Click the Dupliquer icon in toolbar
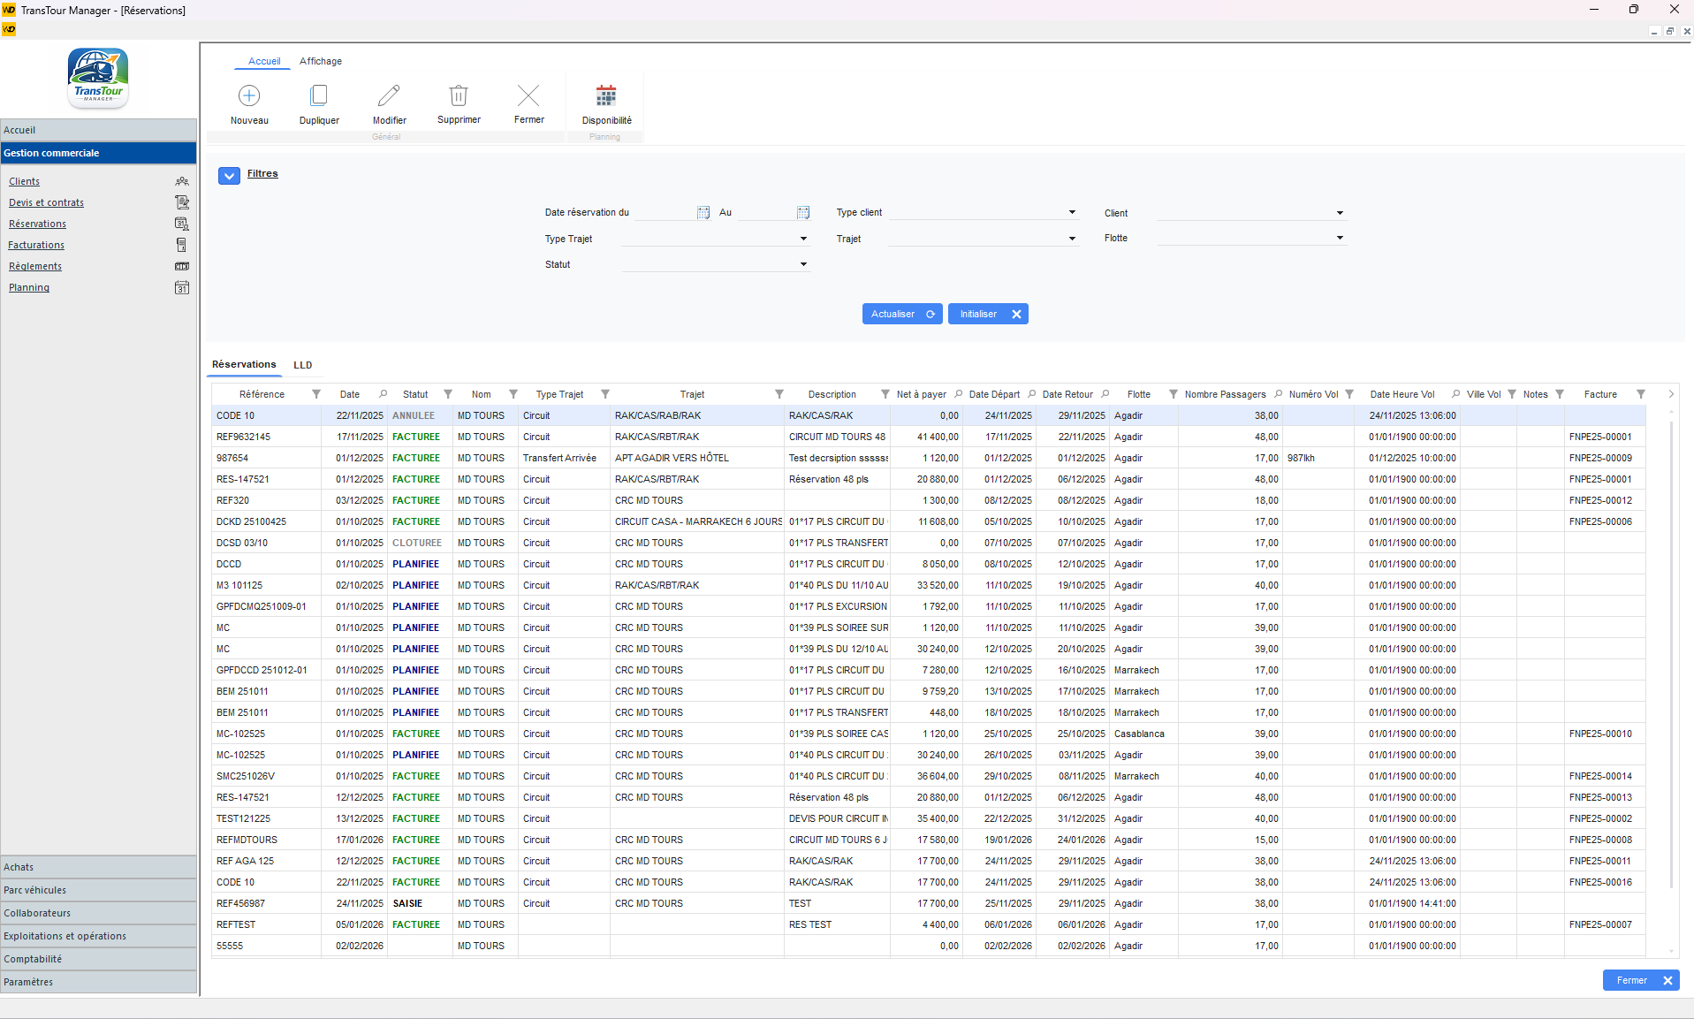 click(319, 95)
